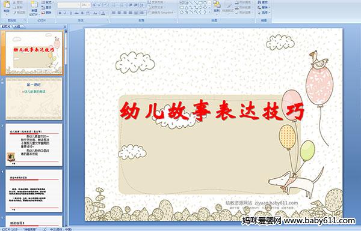This screenshot has height=231, width=361.
Task: Switch to the Outline tab in the left pane
Action: (17, 26)
